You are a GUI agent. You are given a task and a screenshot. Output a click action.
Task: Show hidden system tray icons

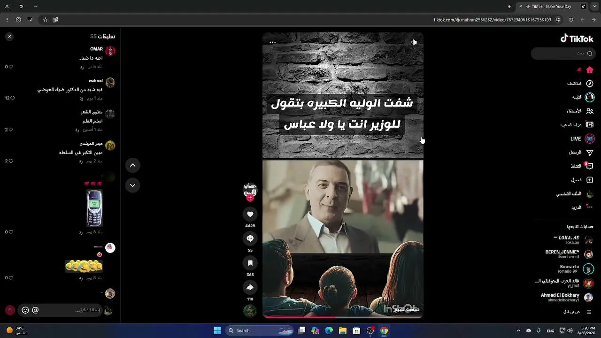point(518,330)
